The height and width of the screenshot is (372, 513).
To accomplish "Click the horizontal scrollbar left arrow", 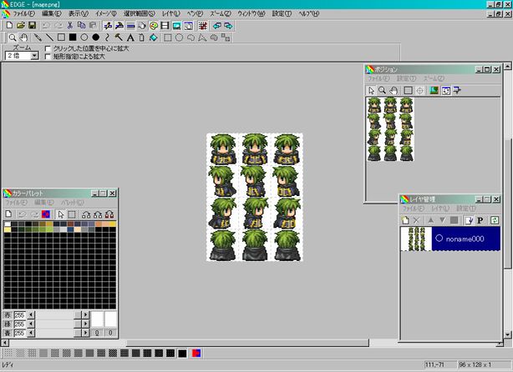I will click(5, 343).
